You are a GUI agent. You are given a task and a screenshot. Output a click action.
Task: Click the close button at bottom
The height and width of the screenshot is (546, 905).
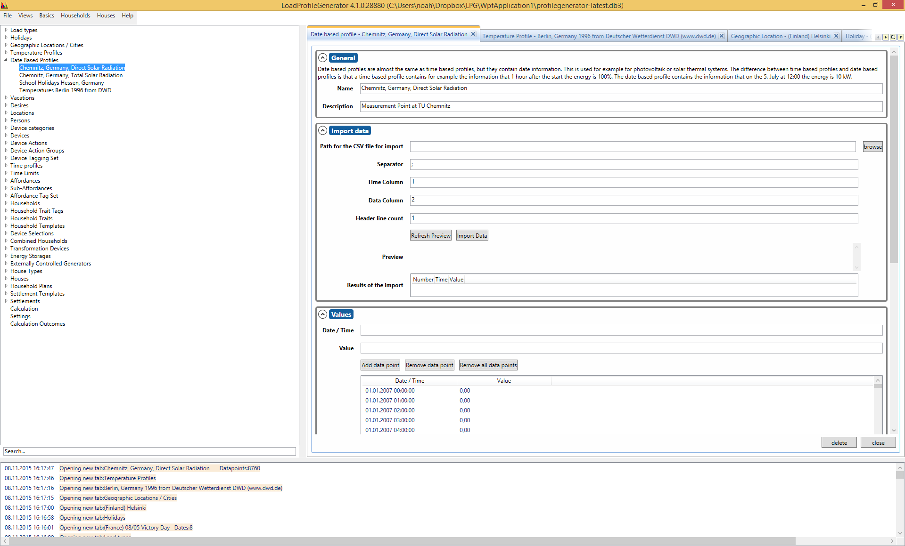(x=878, y=443)
